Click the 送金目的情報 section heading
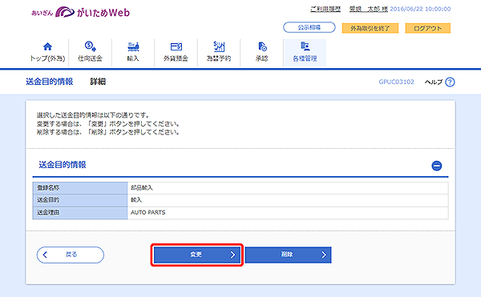Viewport: 481px width, 297px height. (x=63, y=165)
